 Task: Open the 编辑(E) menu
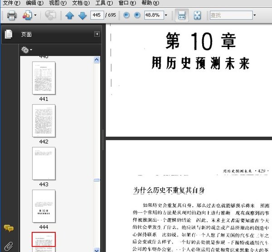coord(34,3)
